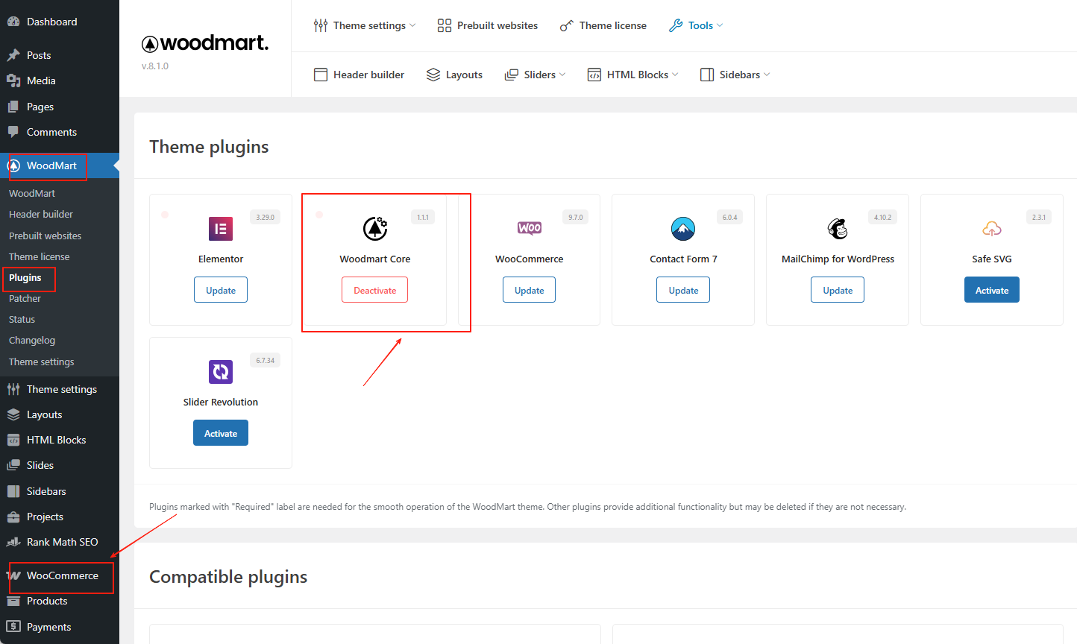Image resolution: width=1077 pixels, height=644 pixels.
Task: Open Header builder from top navigation
Action: [359, 75]
